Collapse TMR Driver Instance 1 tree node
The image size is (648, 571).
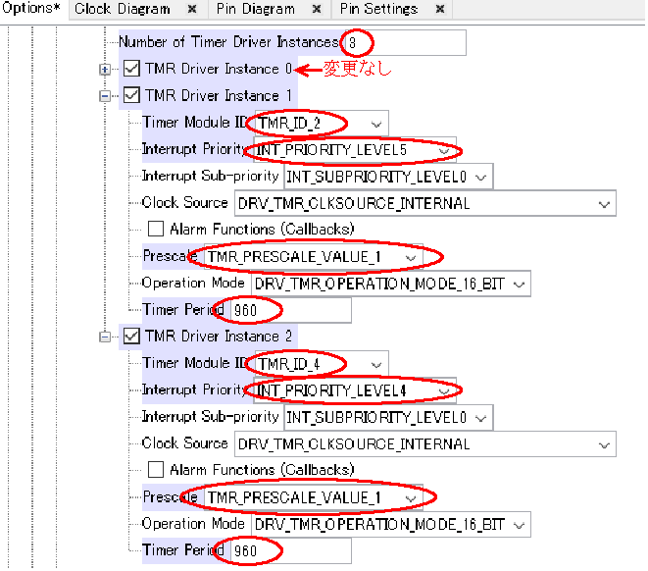point(106,96)
